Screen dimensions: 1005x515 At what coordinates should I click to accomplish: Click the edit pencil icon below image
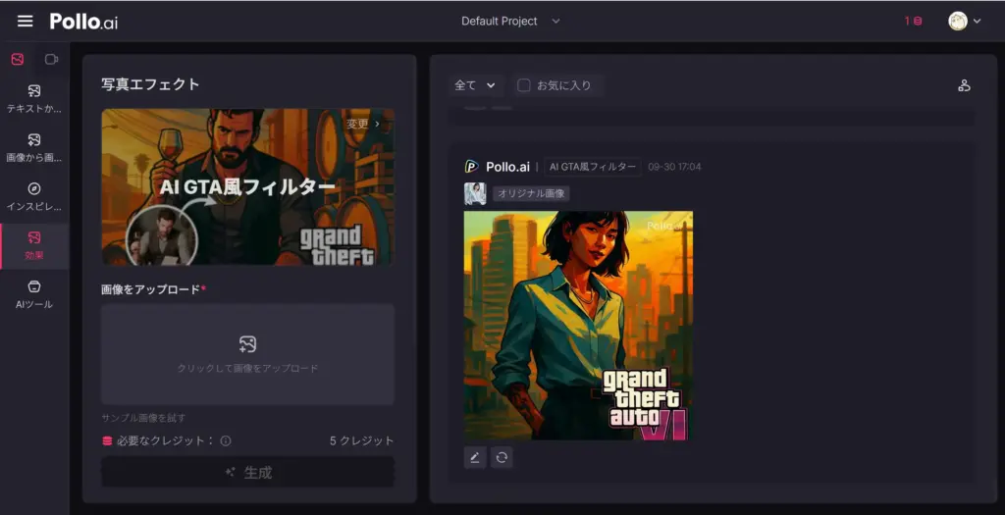[x=475, y=457]
